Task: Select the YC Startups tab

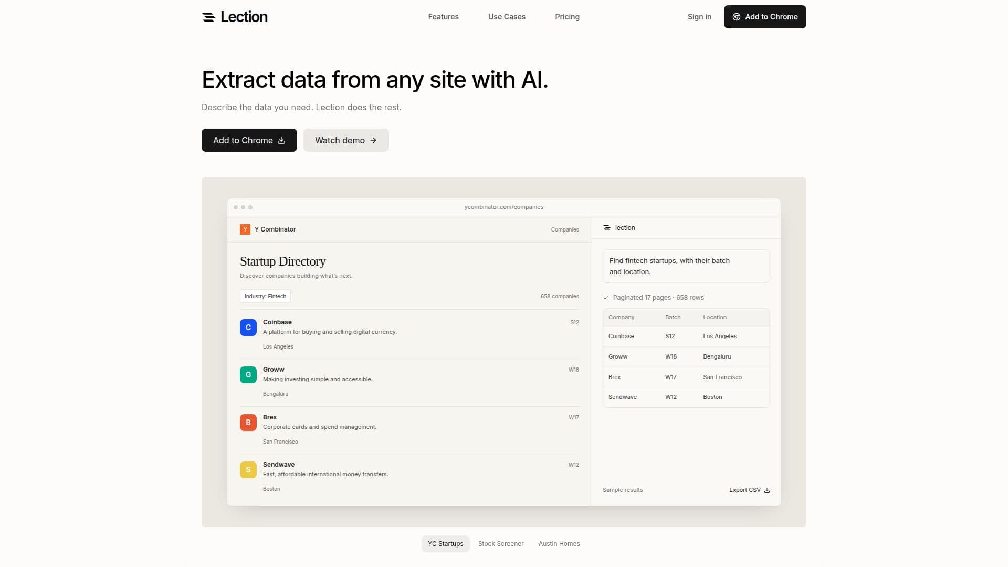Action: pos(446,544)
